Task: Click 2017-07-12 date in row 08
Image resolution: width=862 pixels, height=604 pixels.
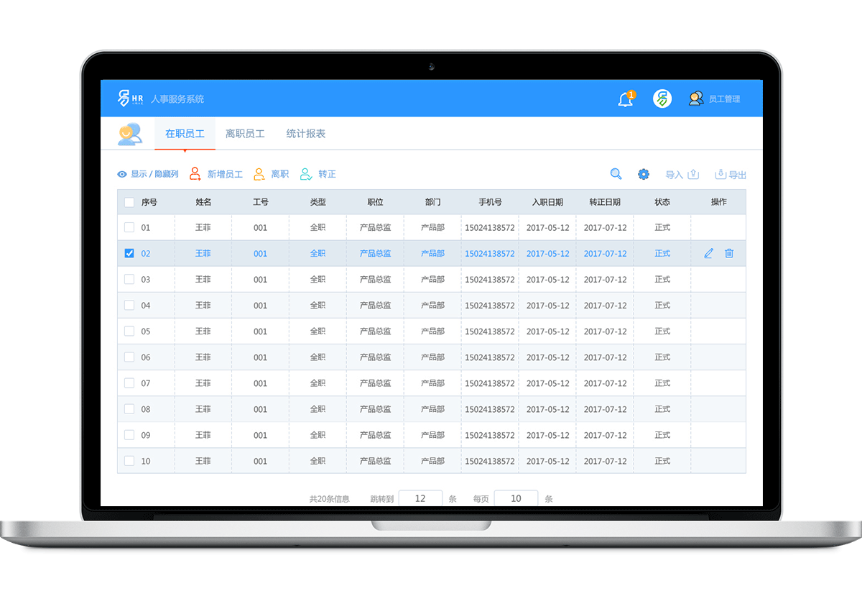Action: 605,409
